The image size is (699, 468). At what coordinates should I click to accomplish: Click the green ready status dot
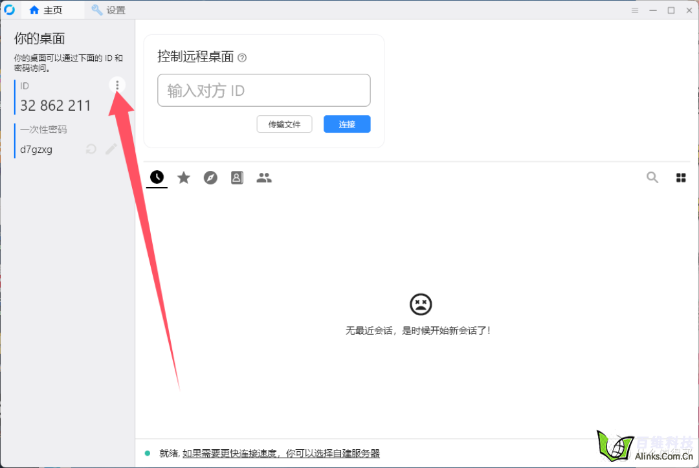pos(148,453)
